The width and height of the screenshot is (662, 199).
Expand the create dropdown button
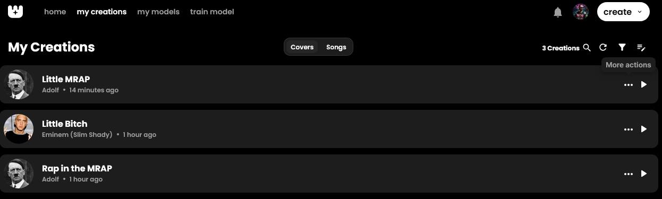[623, 12]
